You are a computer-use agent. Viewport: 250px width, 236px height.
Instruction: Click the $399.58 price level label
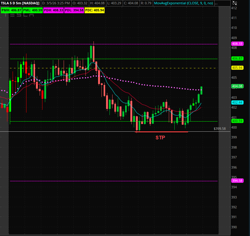pyautogui.click(x=220, y=129)
